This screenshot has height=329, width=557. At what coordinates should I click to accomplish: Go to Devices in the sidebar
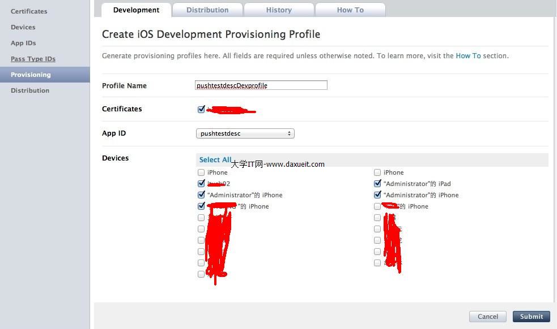(23, 27)
